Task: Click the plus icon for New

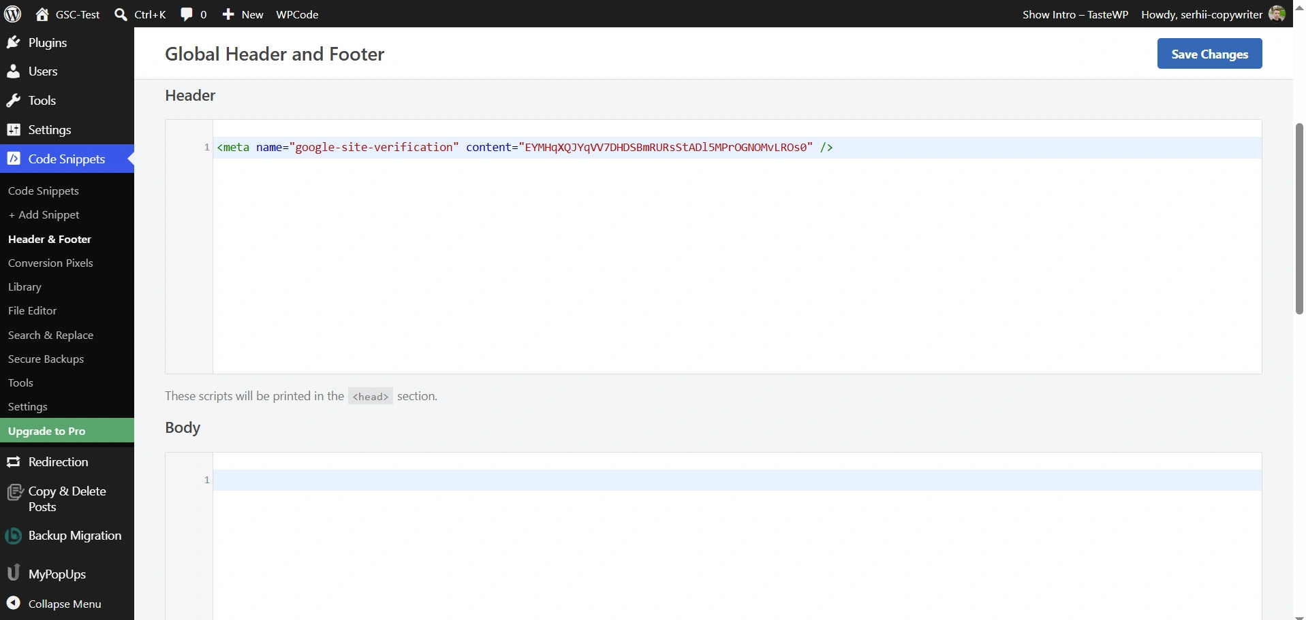Action: coord(228,14)
